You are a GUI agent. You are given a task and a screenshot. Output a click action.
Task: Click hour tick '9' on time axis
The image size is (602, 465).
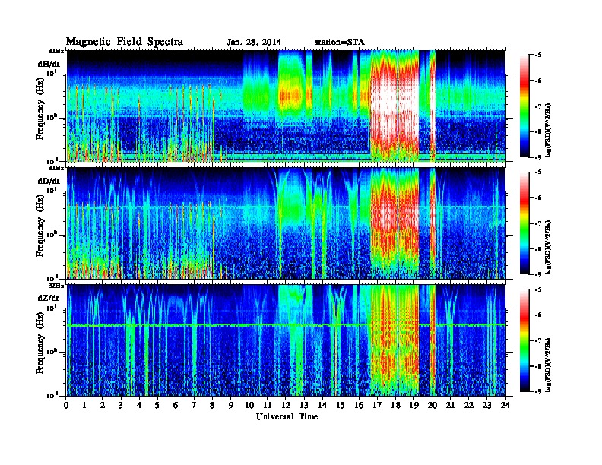tap(231, 406)
